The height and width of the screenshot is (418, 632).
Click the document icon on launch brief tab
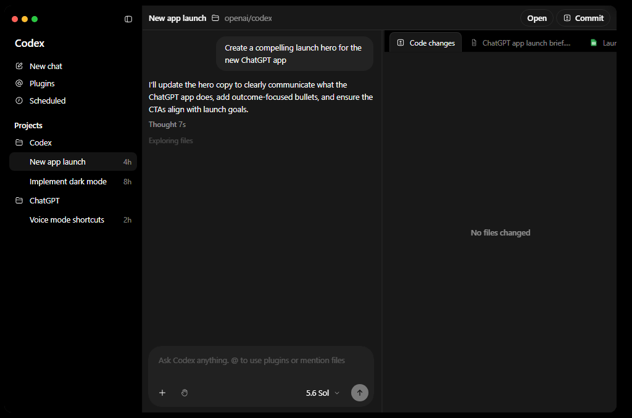tap(474, 43)
